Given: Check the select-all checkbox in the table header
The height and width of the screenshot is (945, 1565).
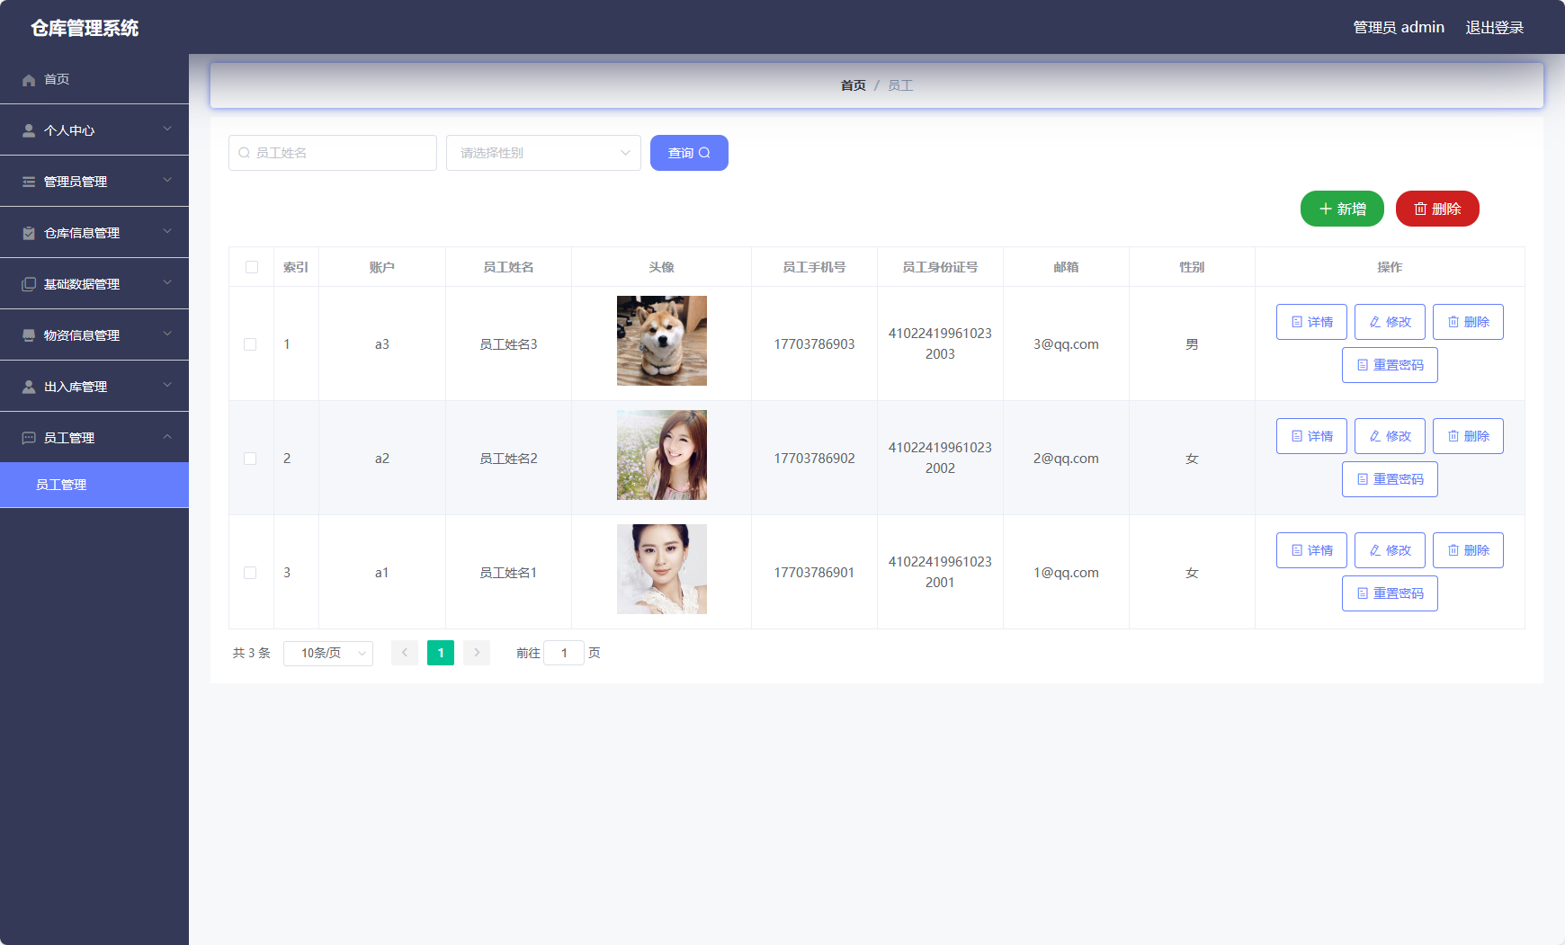Looking at the screenshot, I should (250, 267).
